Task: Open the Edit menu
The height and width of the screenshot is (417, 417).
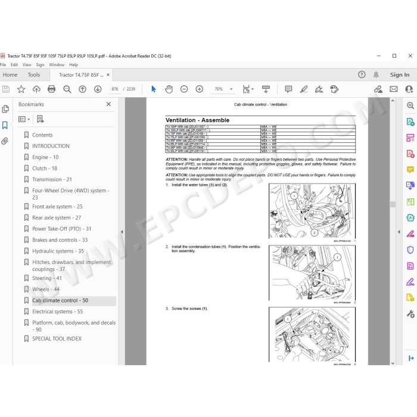Action: click(x=14, y=64)
